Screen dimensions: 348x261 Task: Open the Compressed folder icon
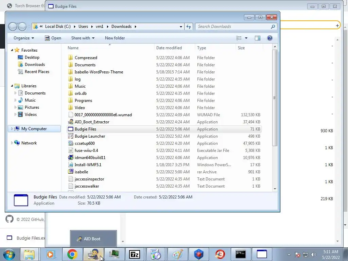pos(70,58)
